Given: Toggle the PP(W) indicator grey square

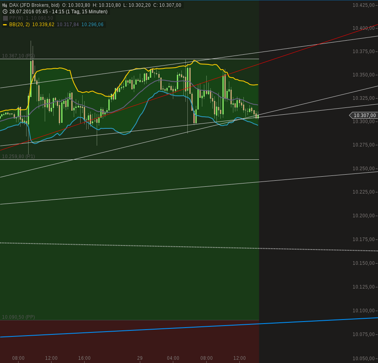Looking at the screenshot, I should click(5, 18).
